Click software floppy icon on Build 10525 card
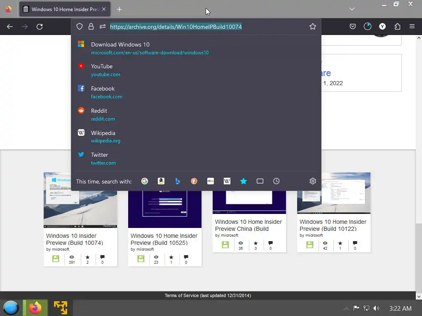Screen dimensions: 422x316 141,259
